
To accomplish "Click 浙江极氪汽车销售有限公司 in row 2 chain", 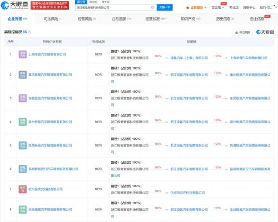I will (189, 75).
